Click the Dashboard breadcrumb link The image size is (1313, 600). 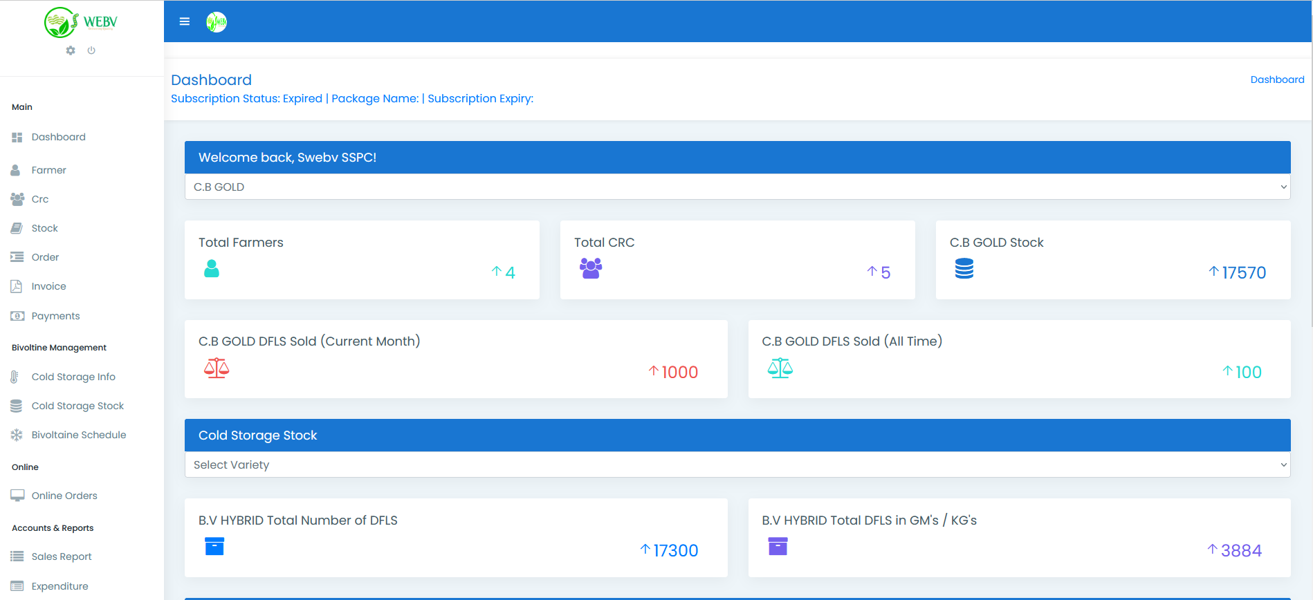pos(1277,79)
